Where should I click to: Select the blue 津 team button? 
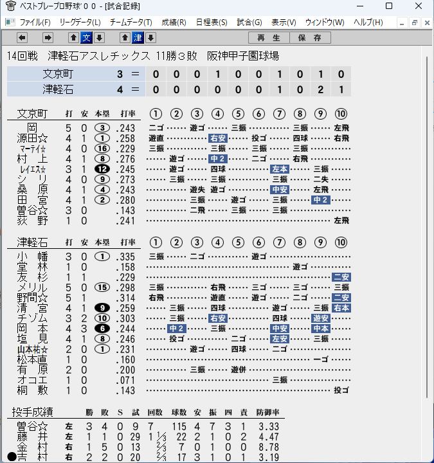pos(138,38)
